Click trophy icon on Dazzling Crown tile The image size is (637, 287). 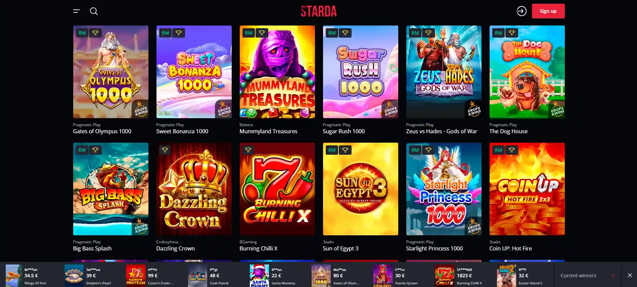coord(165,150)
